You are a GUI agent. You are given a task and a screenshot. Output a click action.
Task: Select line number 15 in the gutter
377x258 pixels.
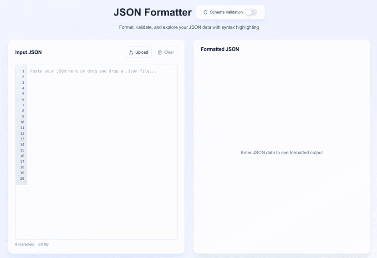(22, 150)
